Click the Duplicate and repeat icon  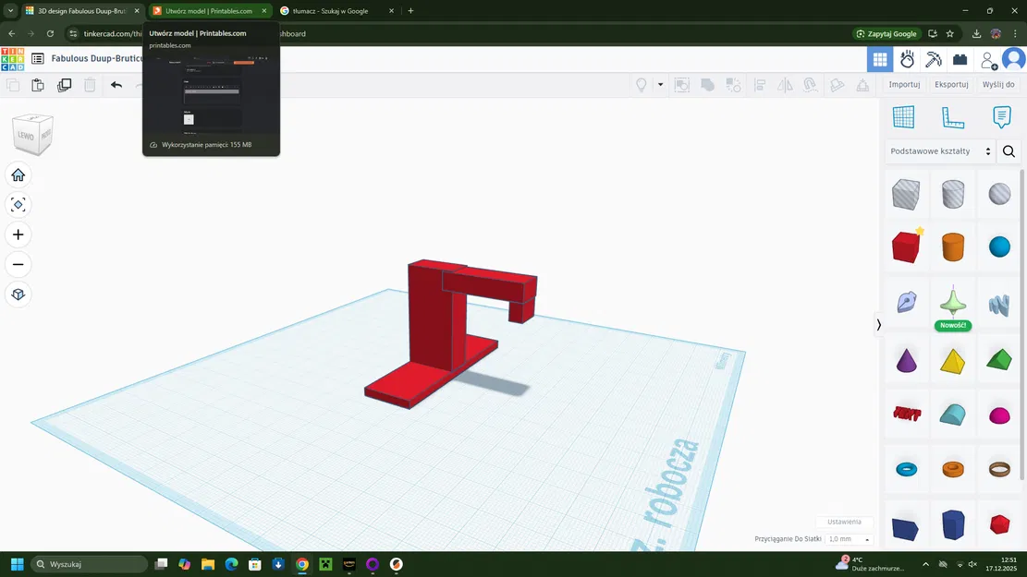tap(64, 85)
